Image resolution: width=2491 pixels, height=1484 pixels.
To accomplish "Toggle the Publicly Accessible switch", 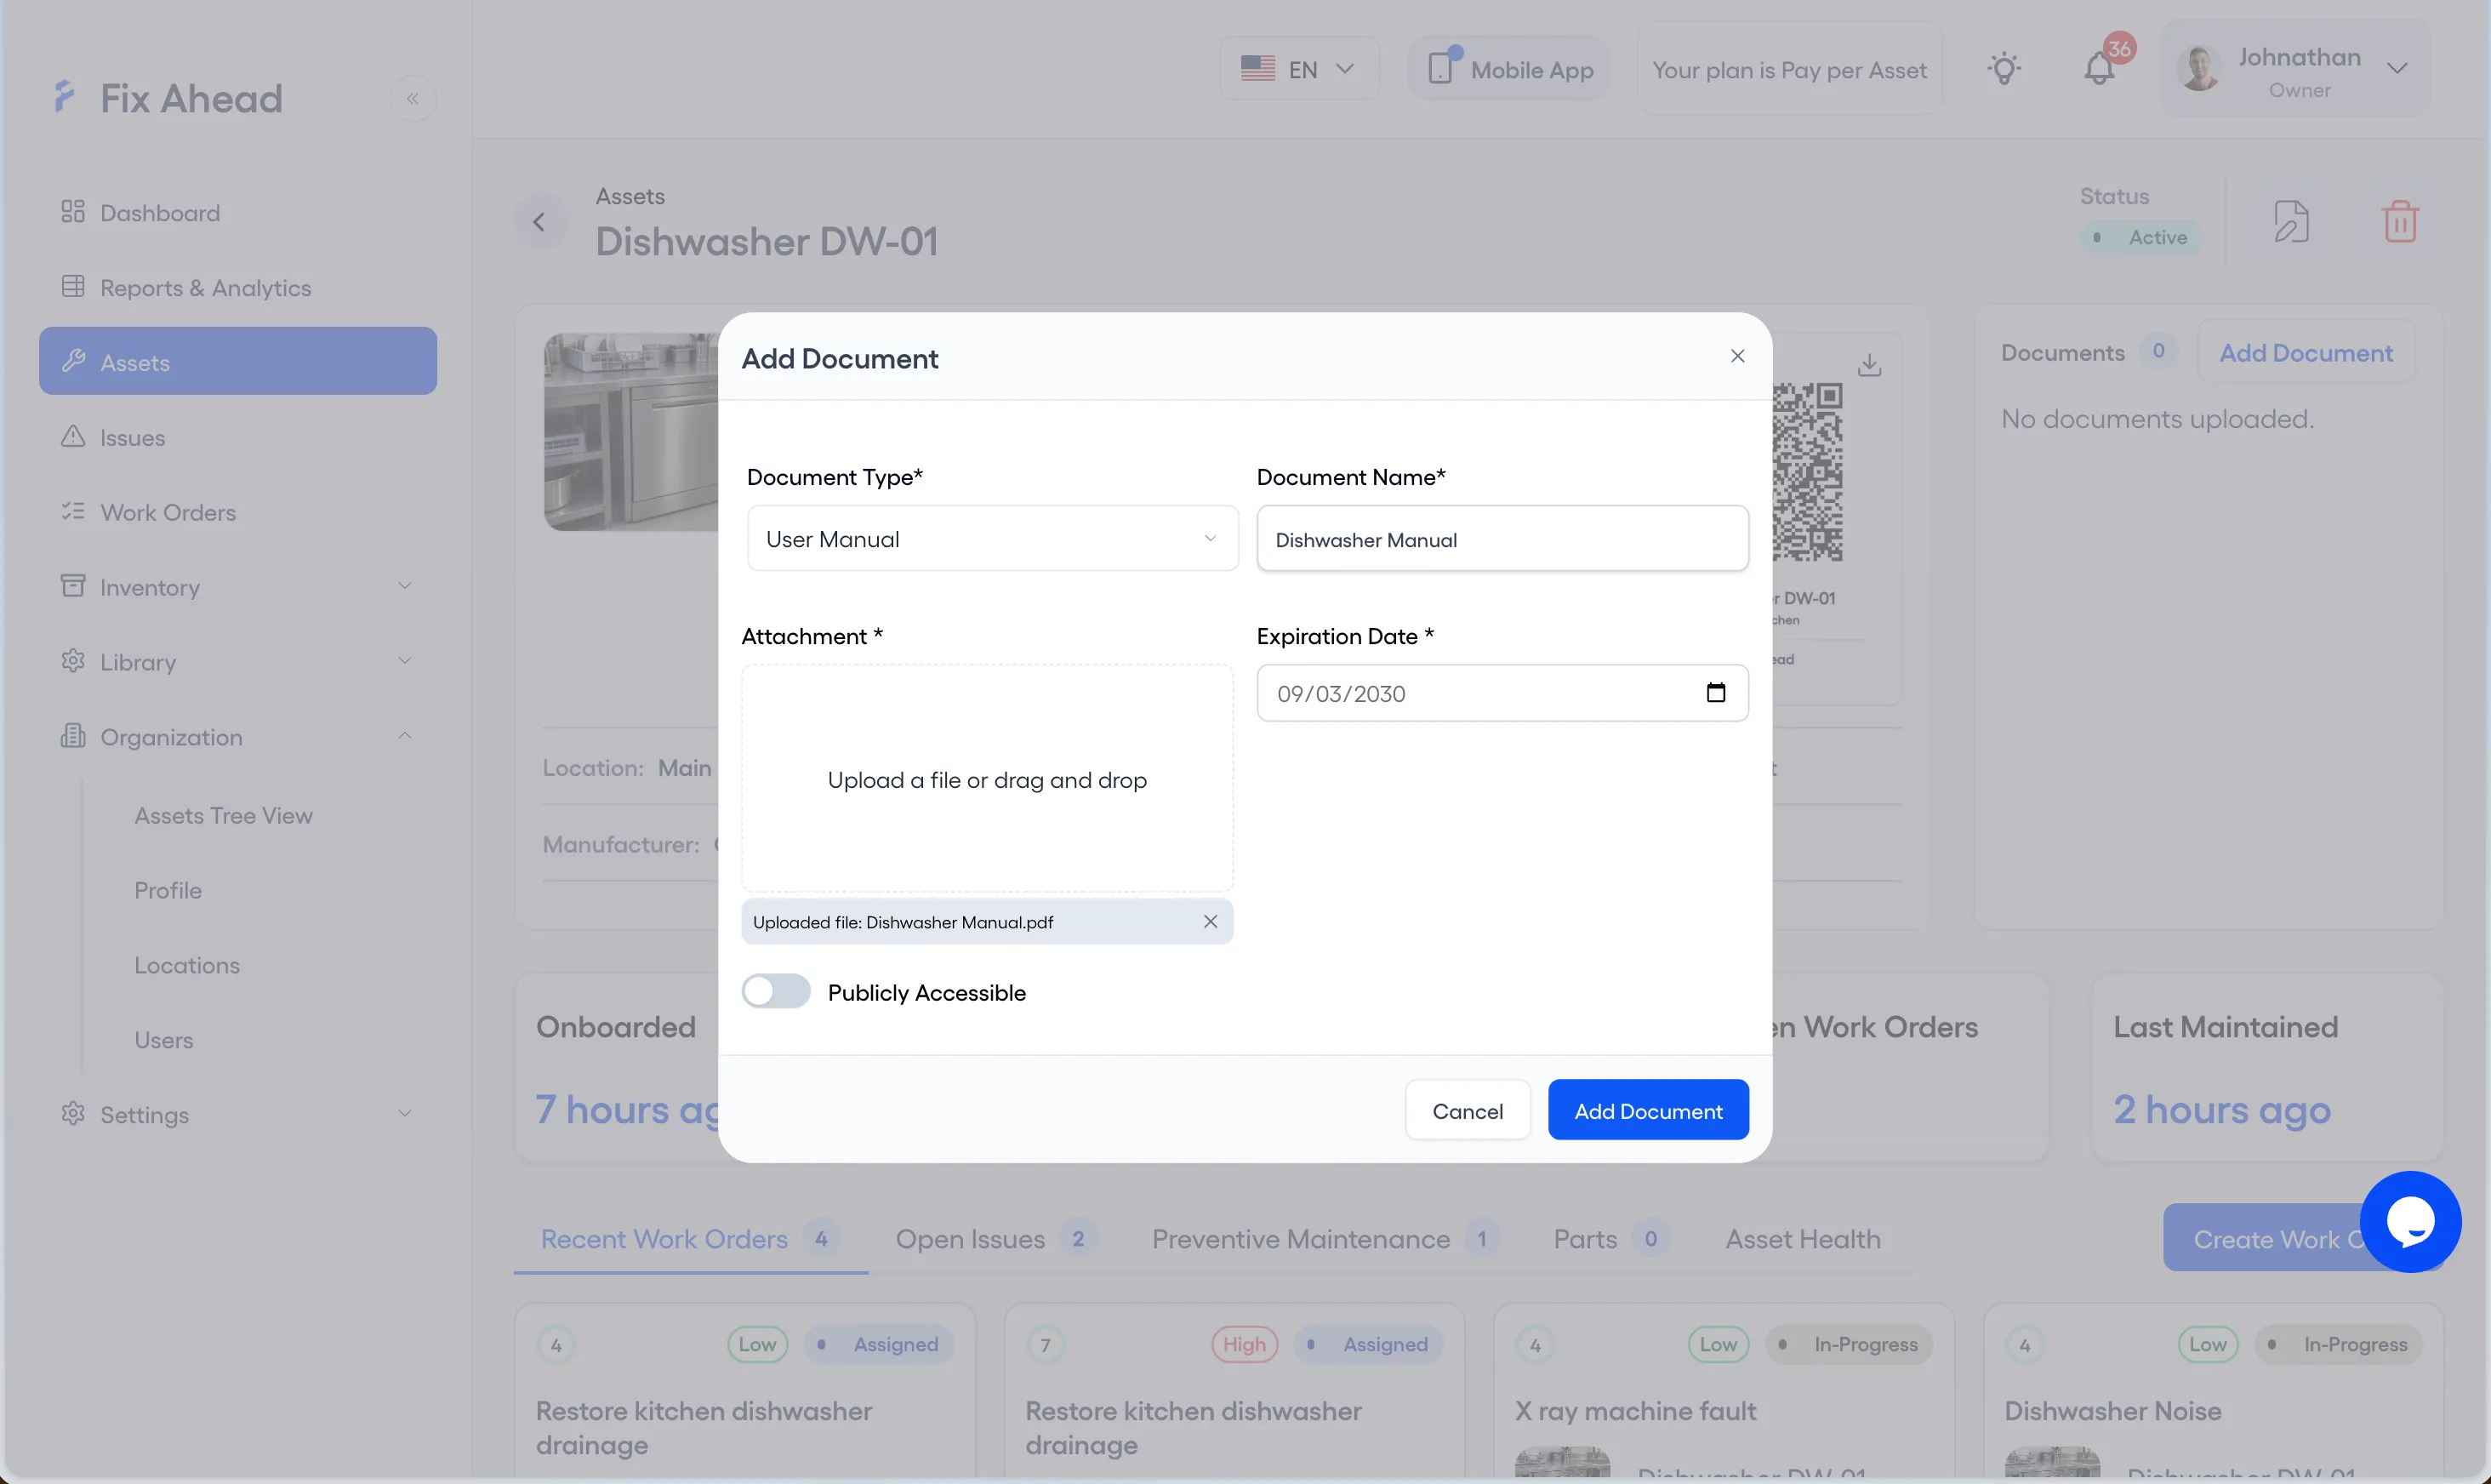I will coord(776,992).
